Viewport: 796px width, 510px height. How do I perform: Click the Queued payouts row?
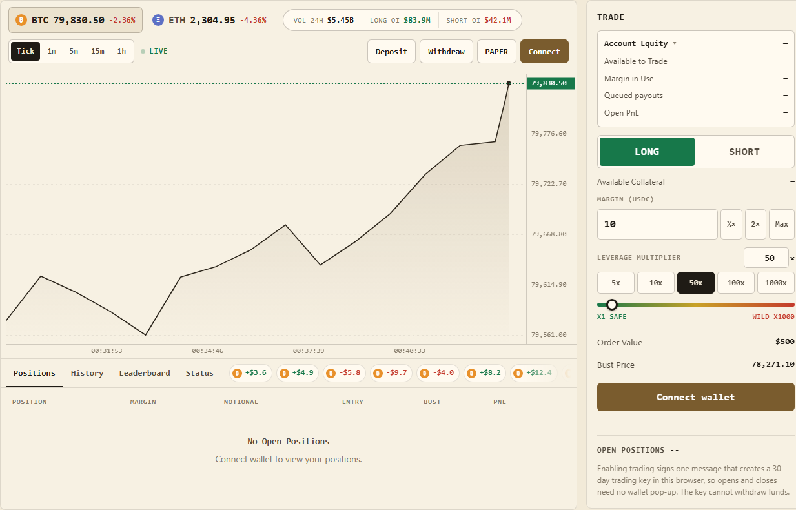pos(696,96)
